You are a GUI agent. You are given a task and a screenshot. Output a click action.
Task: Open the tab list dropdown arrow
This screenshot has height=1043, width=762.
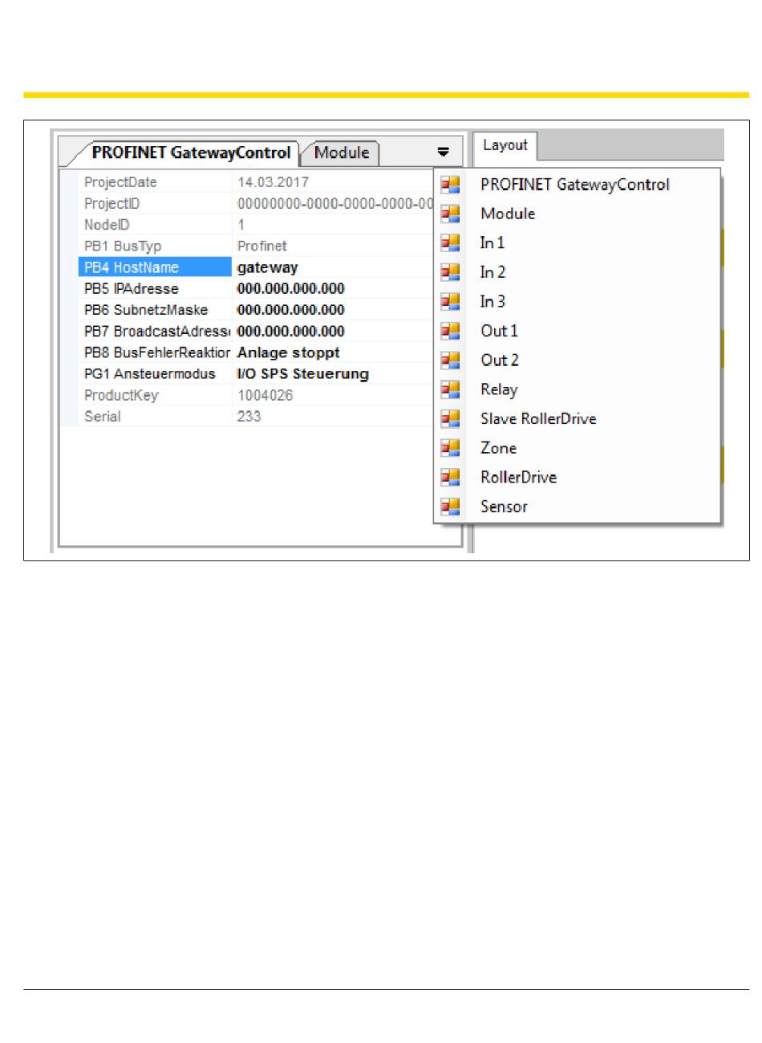pyautogui.click(x=443, y=152)
